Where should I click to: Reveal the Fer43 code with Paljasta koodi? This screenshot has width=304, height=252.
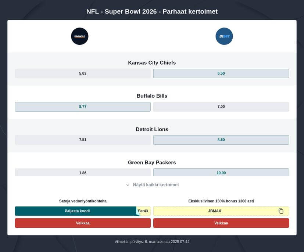(x=77, y=211)
